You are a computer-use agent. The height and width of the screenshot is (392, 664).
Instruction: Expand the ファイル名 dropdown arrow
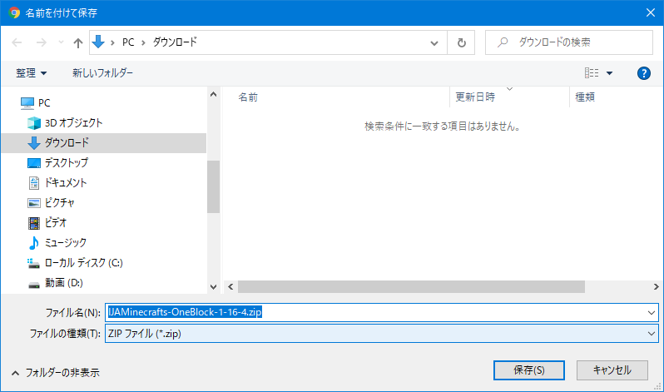pyautogui.click(x=652, y=313)
